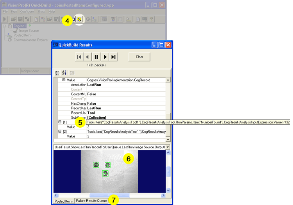
Task: Click the 1/31 packets label
Action: click(96, 65)
